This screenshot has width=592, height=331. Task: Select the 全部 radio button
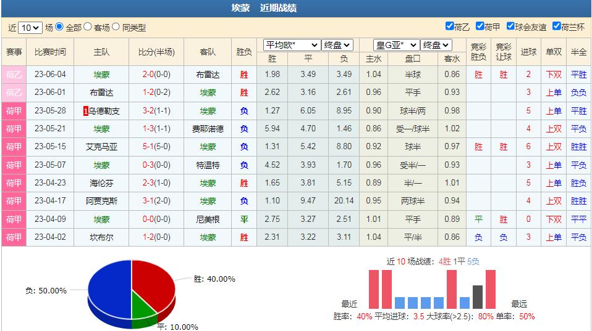(x=59, y=27)
